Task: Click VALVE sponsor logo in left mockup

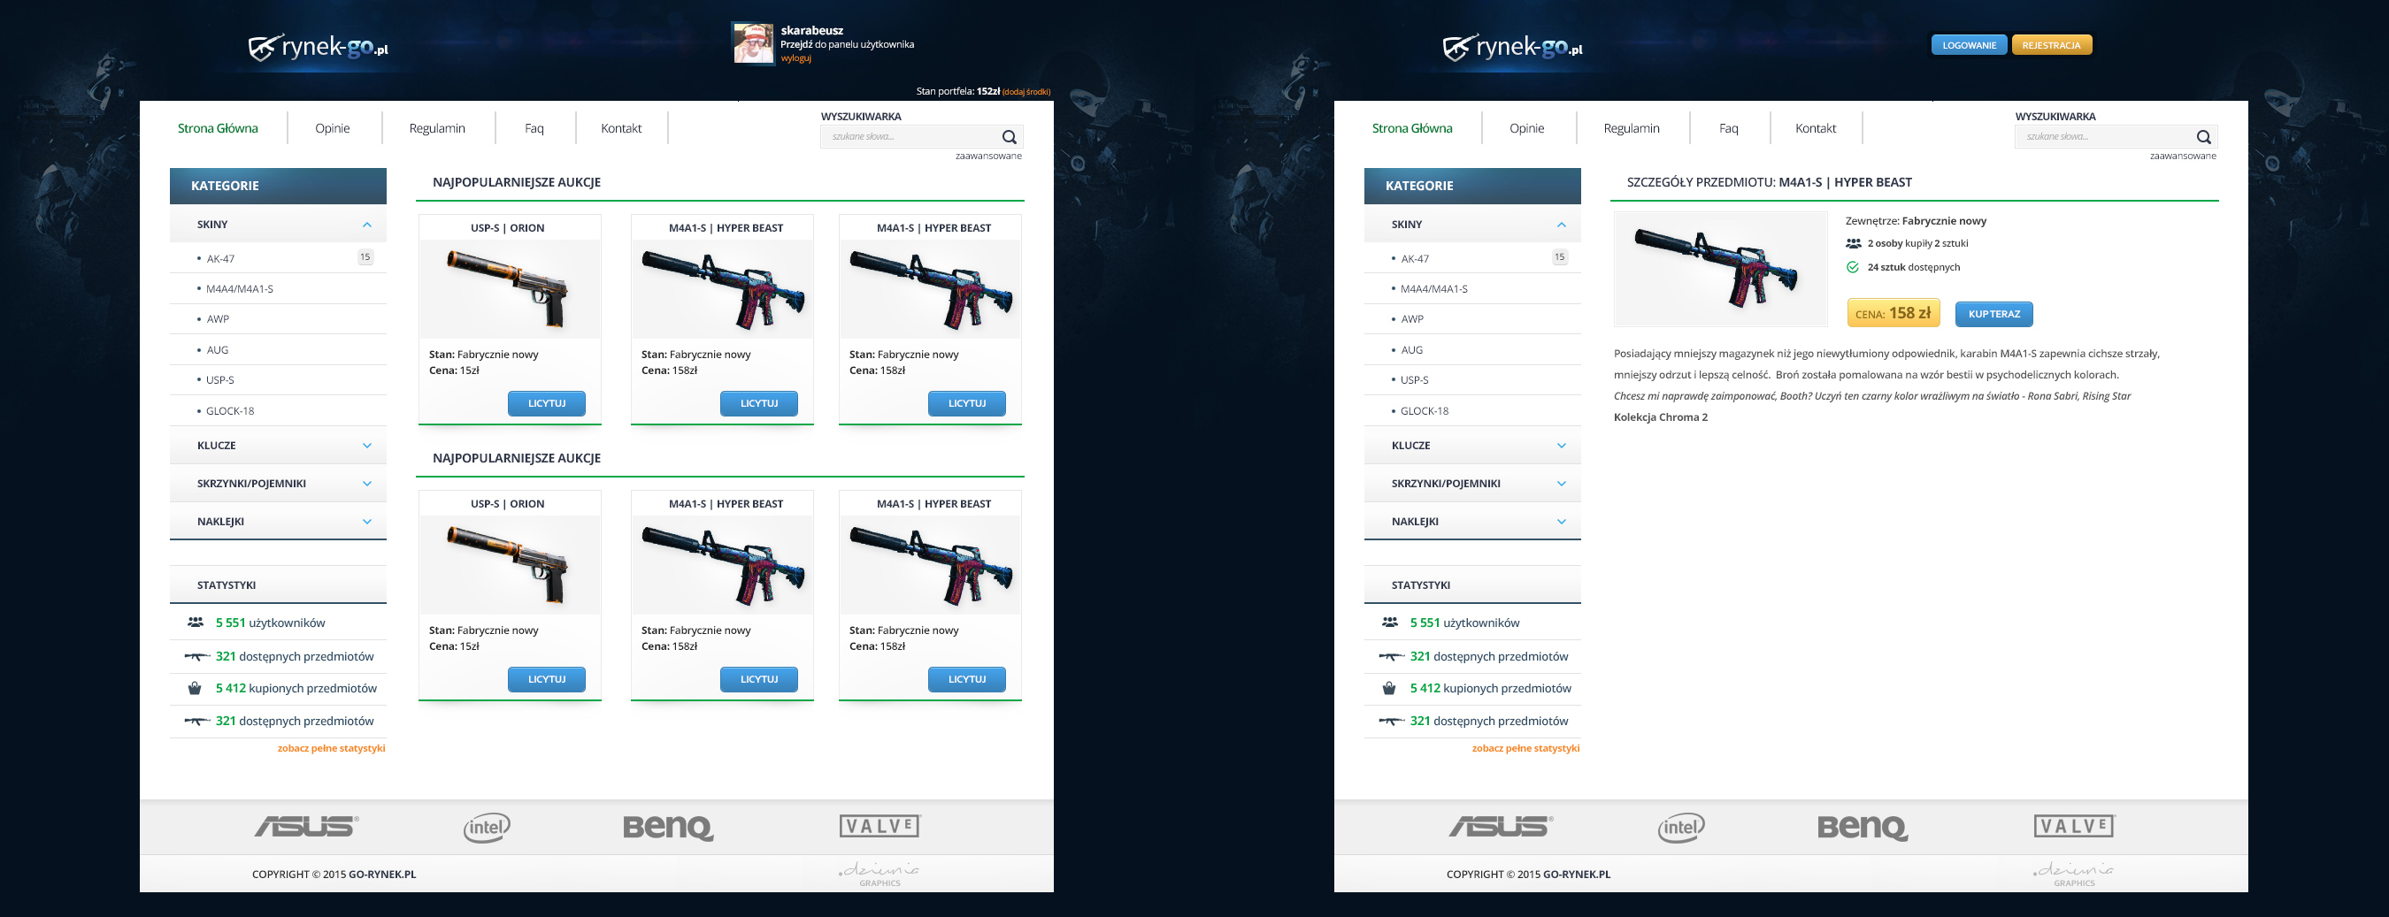Action: pos(880,825)
